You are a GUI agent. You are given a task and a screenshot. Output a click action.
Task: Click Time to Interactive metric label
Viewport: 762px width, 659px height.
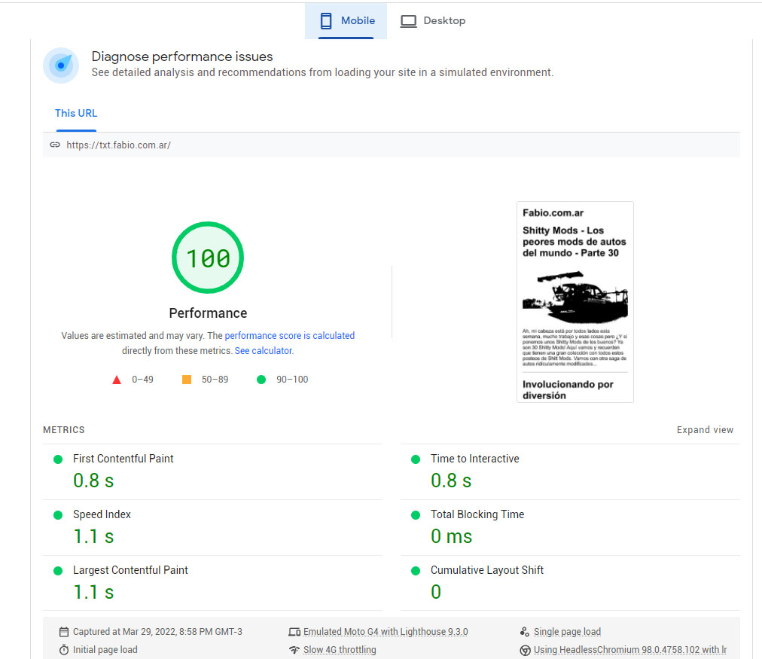[475, 458]
